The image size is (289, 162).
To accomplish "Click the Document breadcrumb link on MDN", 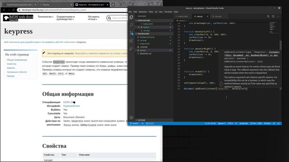I will tap(70, 42).
